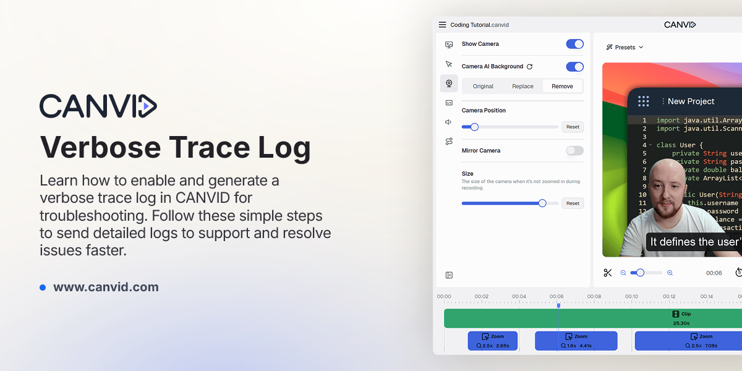Enable the Mirror Camera switch

[x=574, y=151]
